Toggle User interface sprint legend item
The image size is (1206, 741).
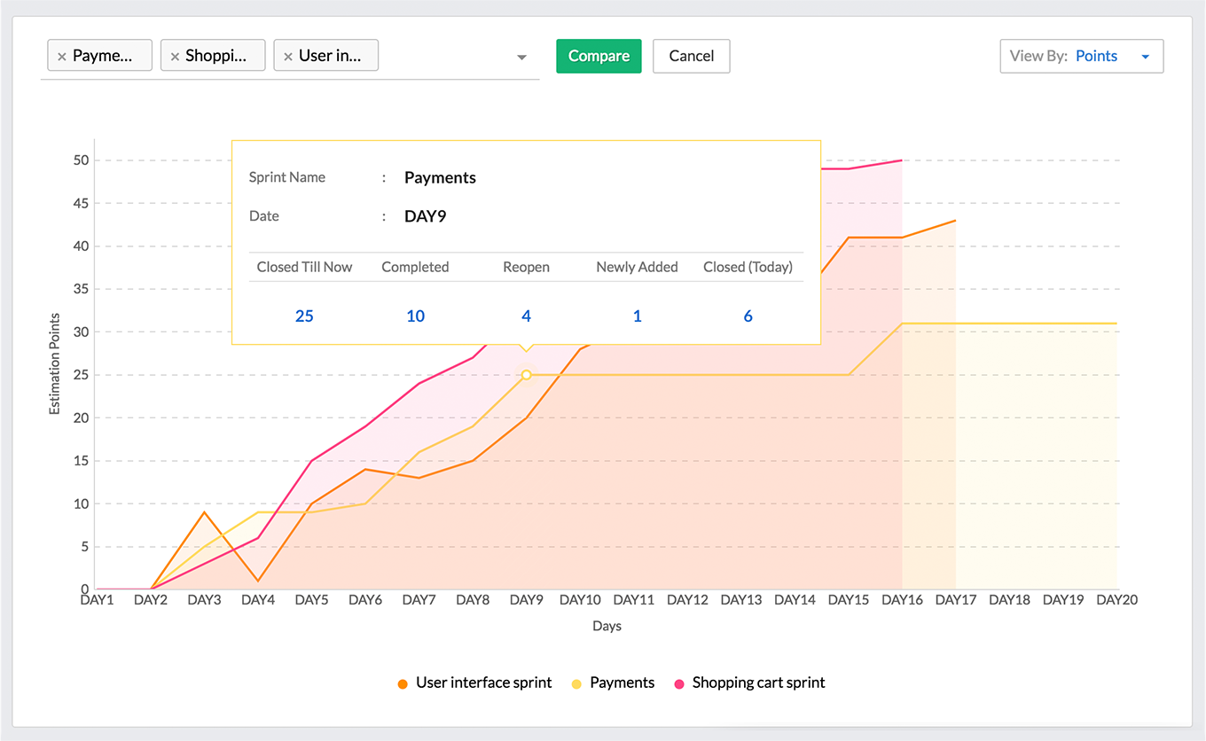pyautogui.click(x=474, y=682)
